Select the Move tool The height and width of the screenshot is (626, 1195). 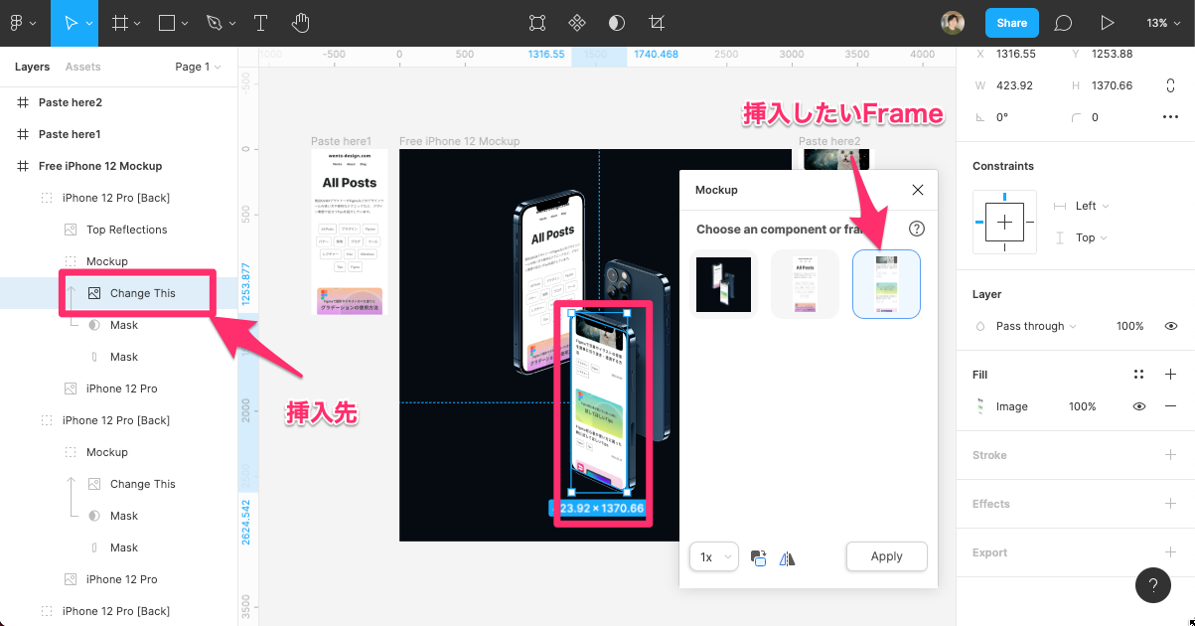pyautogui.click(x=70, y=22)
